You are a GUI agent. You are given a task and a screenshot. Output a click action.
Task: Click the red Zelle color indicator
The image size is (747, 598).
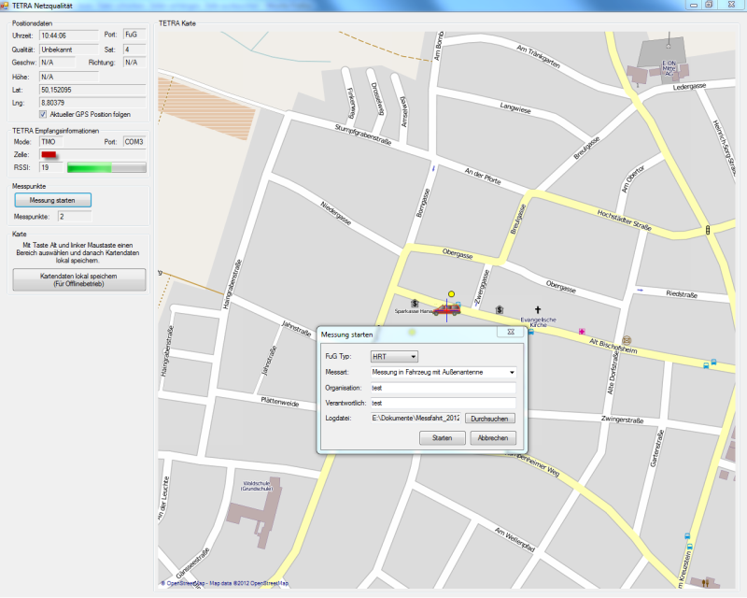click(x=49, y=154)
